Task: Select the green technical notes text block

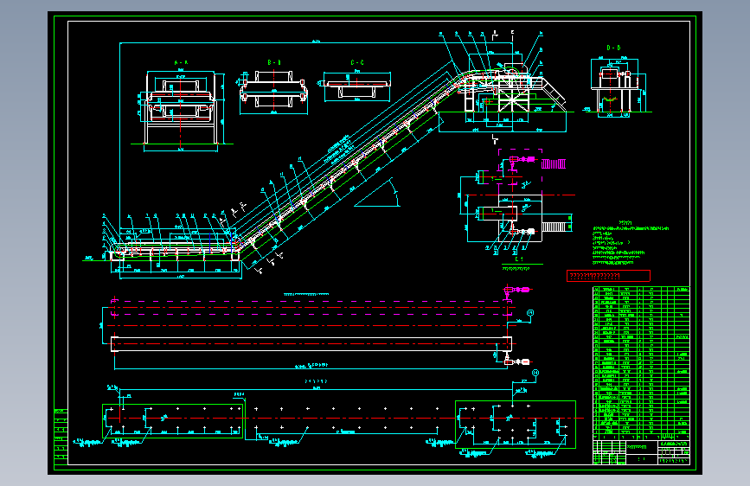Action: (631, 243)
